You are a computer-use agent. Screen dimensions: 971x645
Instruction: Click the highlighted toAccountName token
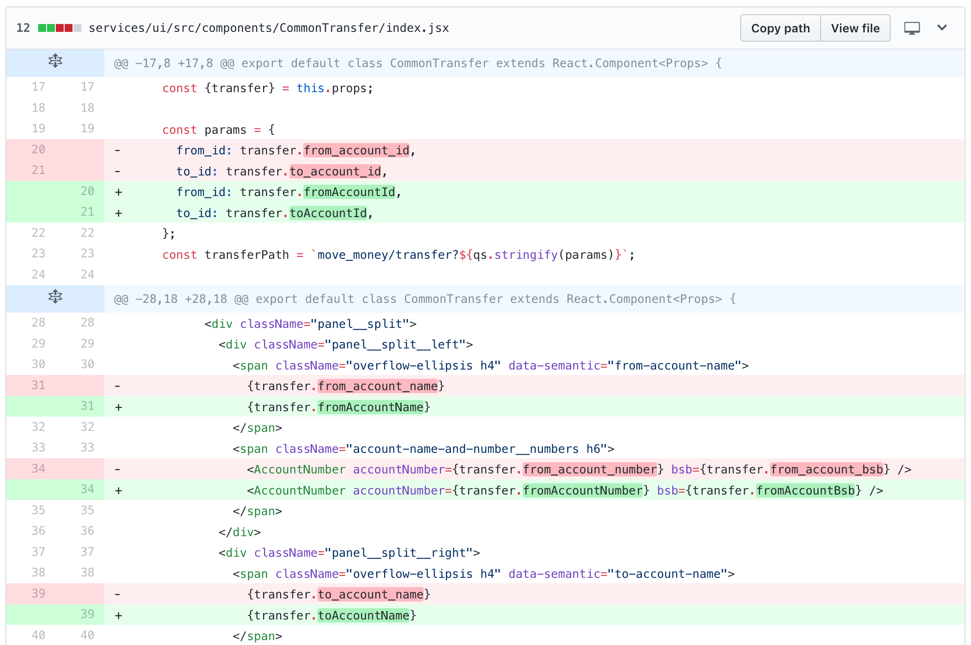(x=364, y=616)
